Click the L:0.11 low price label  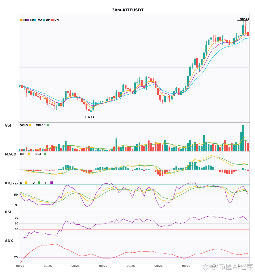pyautogui.click(x=90, y=117)
